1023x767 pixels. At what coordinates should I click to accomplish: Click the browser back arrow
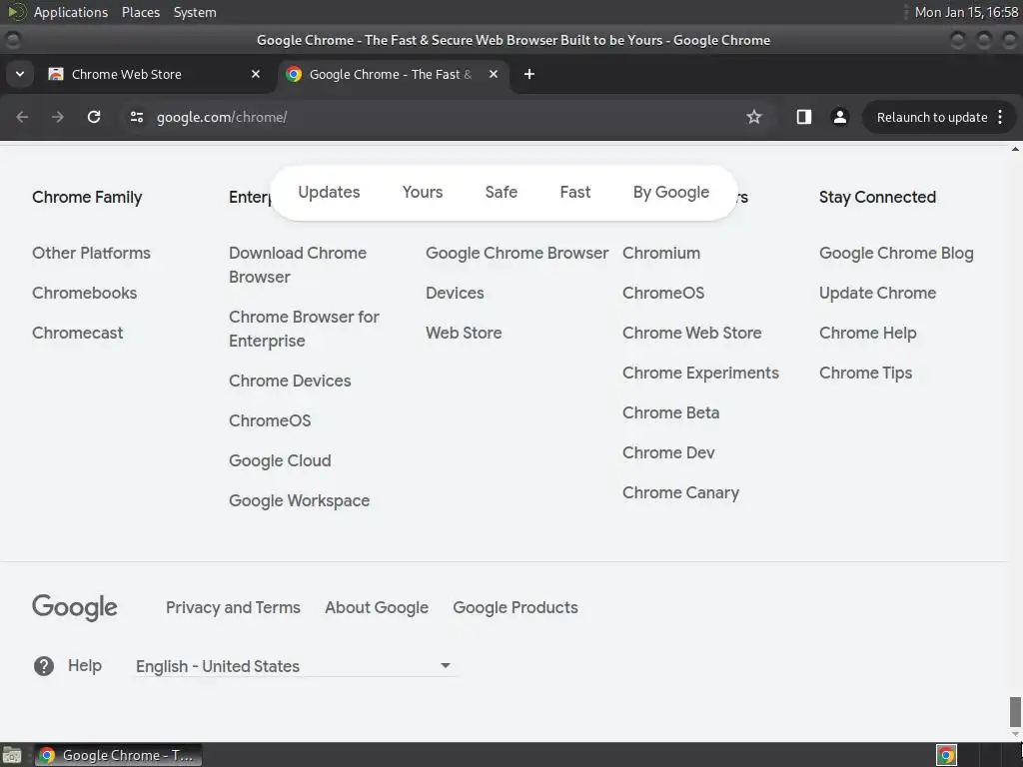[x=22, y=117]
